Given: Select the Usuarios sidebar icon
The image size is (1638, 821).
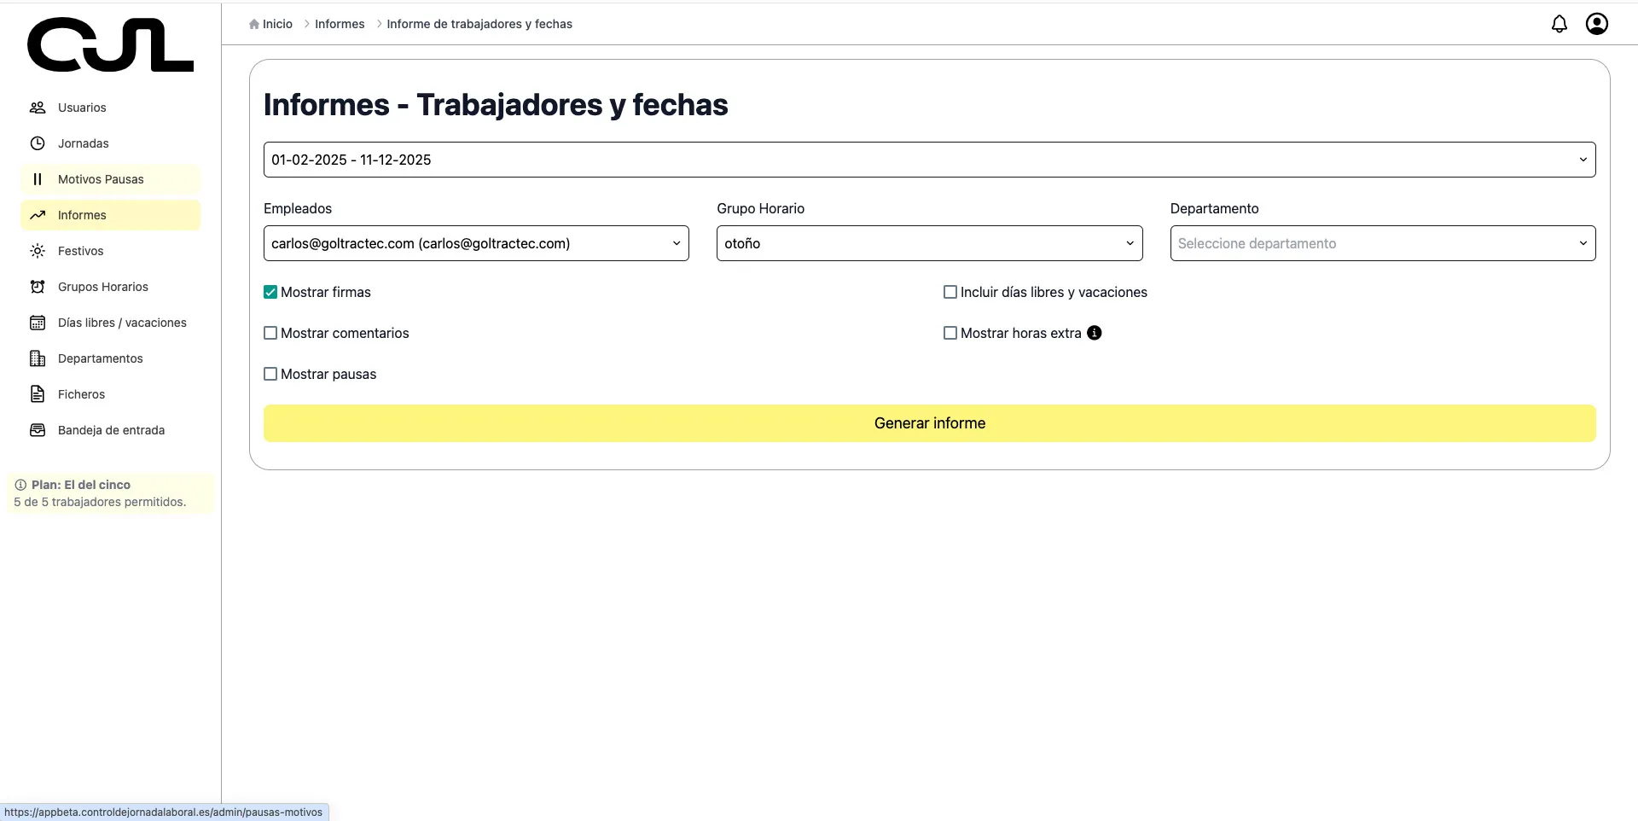Looking at the screenshot, I should pos(38,108).
